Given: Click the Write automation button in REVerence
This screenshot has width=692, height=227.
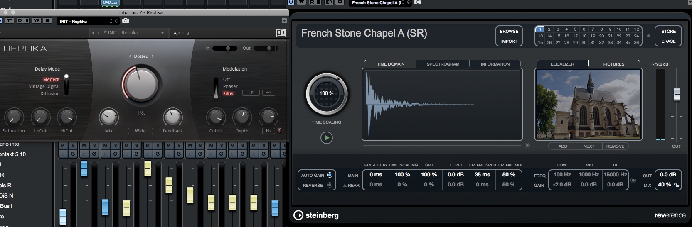Looking at the screenshot, I should pos(318,2).
